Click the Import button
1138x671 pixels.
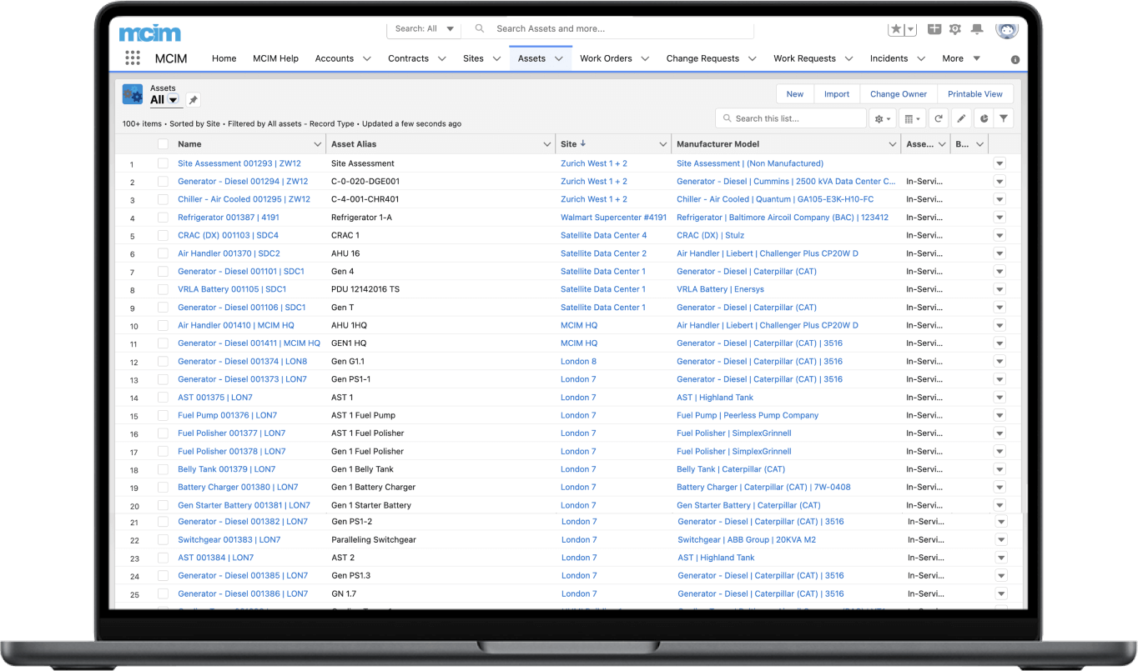pos(837,94)
